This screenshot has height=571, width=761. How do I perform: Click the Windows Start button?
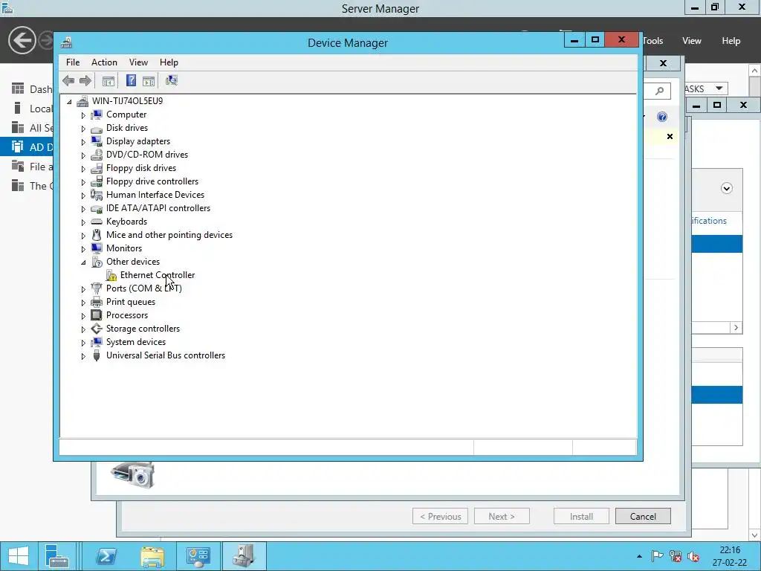(18, 556)
